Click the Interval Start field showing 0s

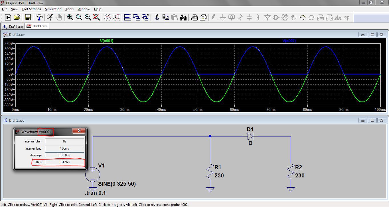(65, 141)
